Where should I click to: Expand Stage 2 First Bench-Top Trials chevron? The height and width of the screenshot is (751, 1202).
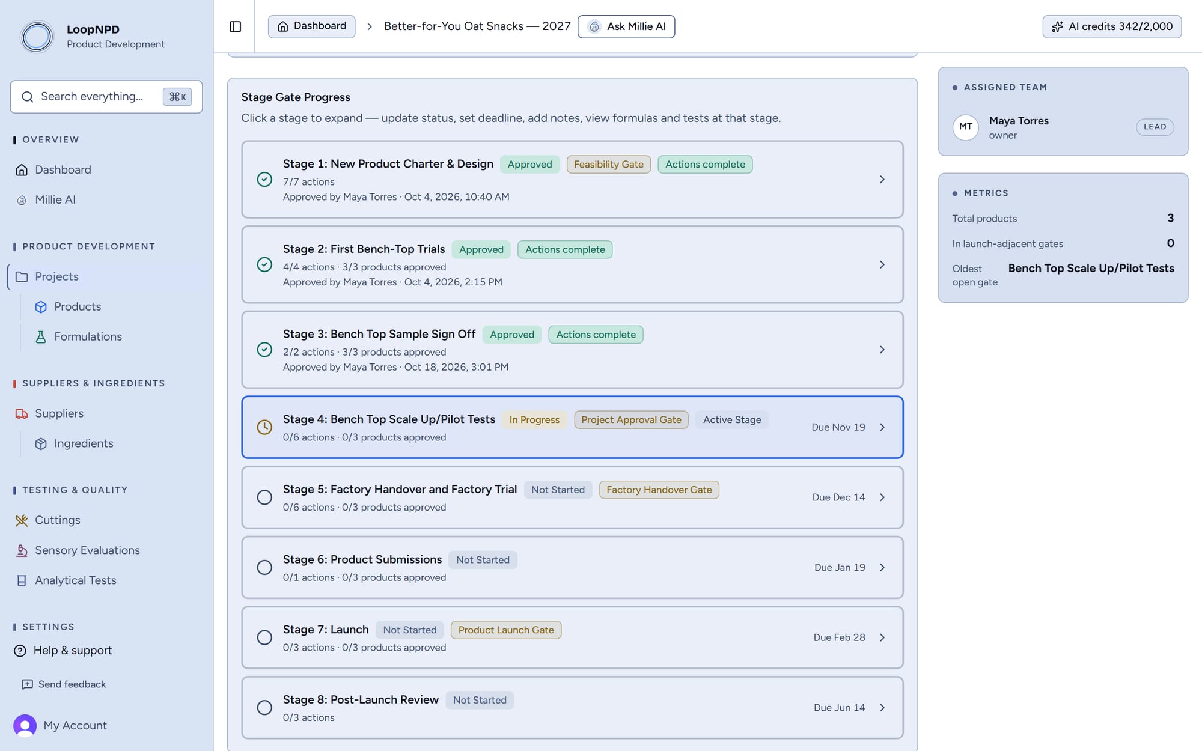[882, 265]
